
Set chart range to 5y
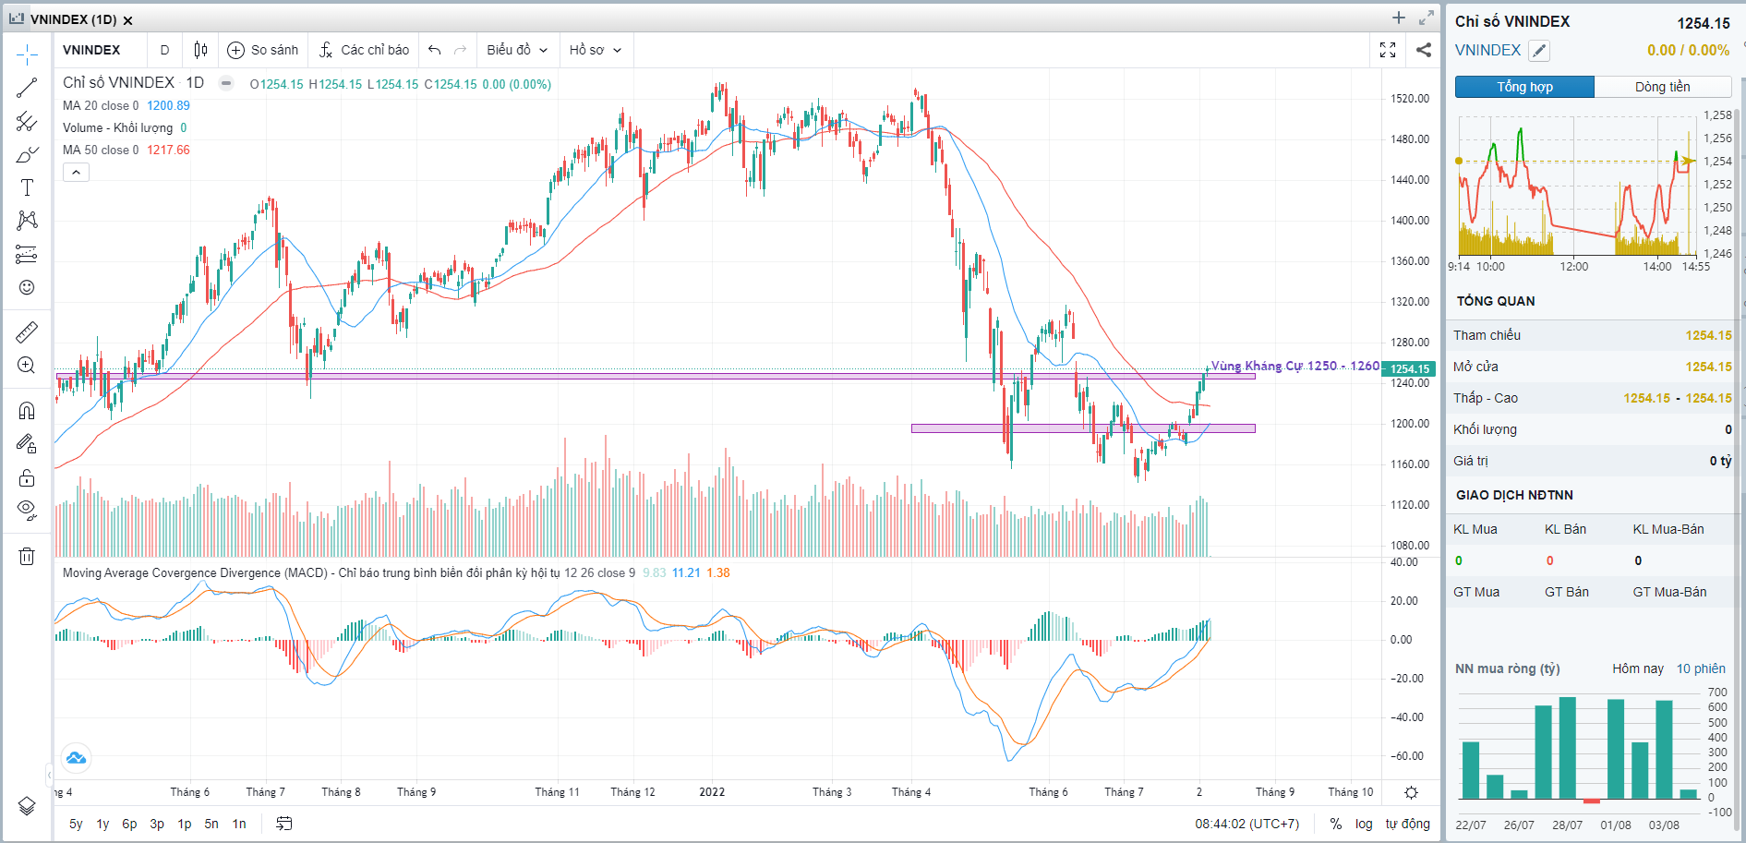(76, 824)
